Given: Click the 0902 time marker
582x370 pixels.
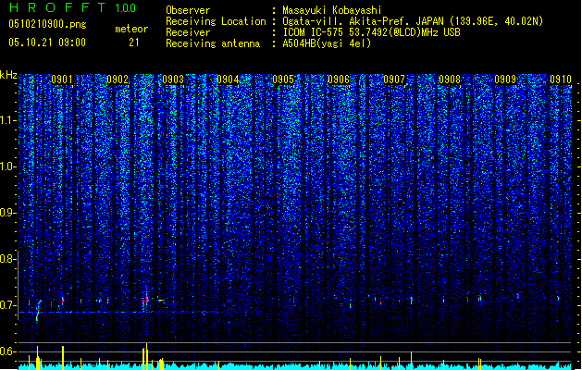Looking at the screenshot, I should point(118,80).
